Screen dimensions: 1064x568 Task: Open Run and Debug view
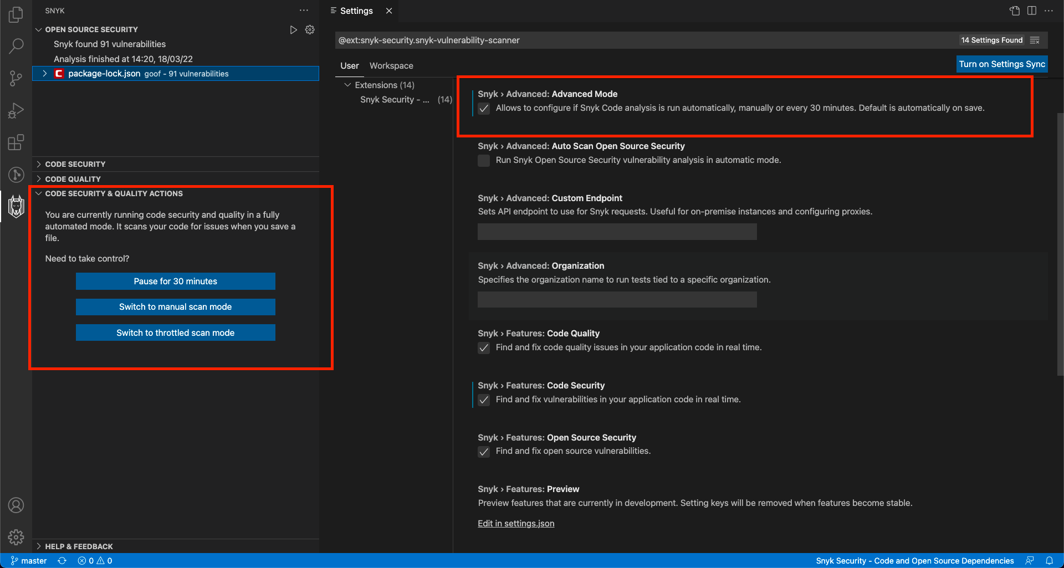pos(16,110)
